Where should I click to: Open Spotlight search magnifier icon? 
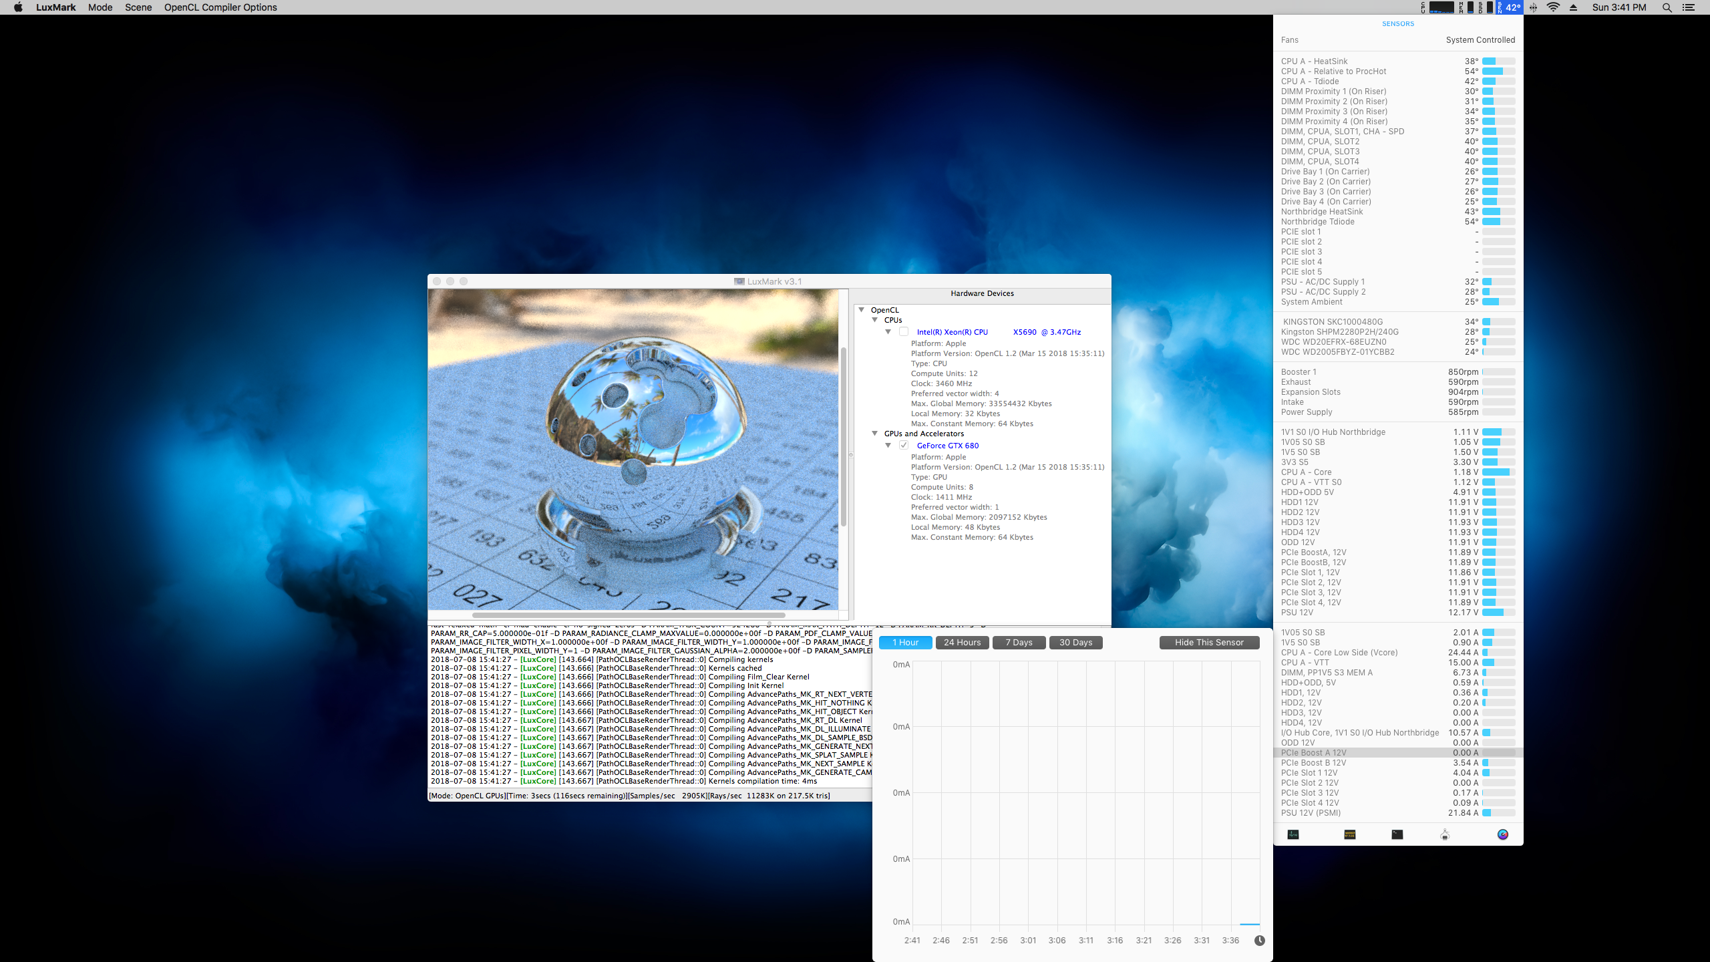click(1667, 7)
